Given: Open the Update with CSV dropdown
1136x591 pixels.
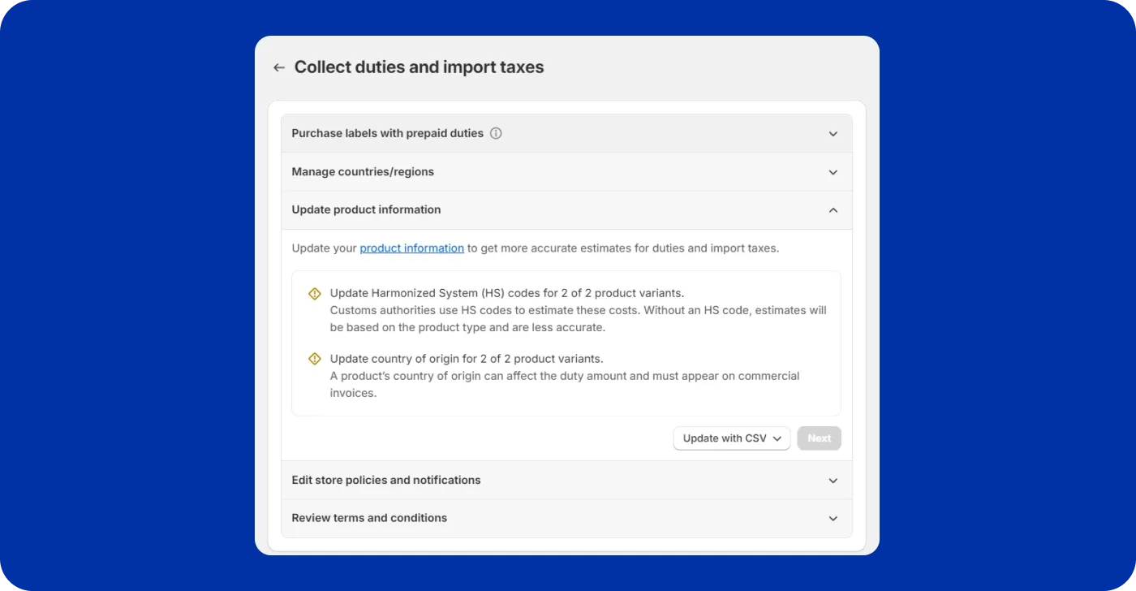Looking at the screenshot, I should [x=731, y=438].
